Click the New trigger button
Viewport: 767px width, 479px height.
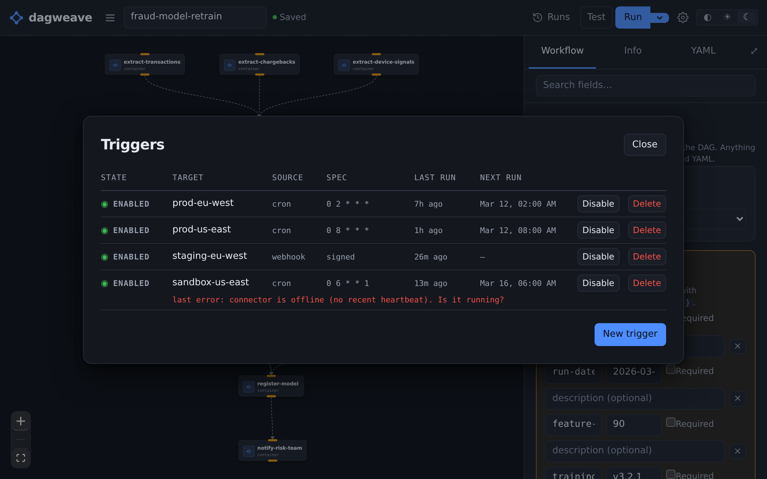630,334
